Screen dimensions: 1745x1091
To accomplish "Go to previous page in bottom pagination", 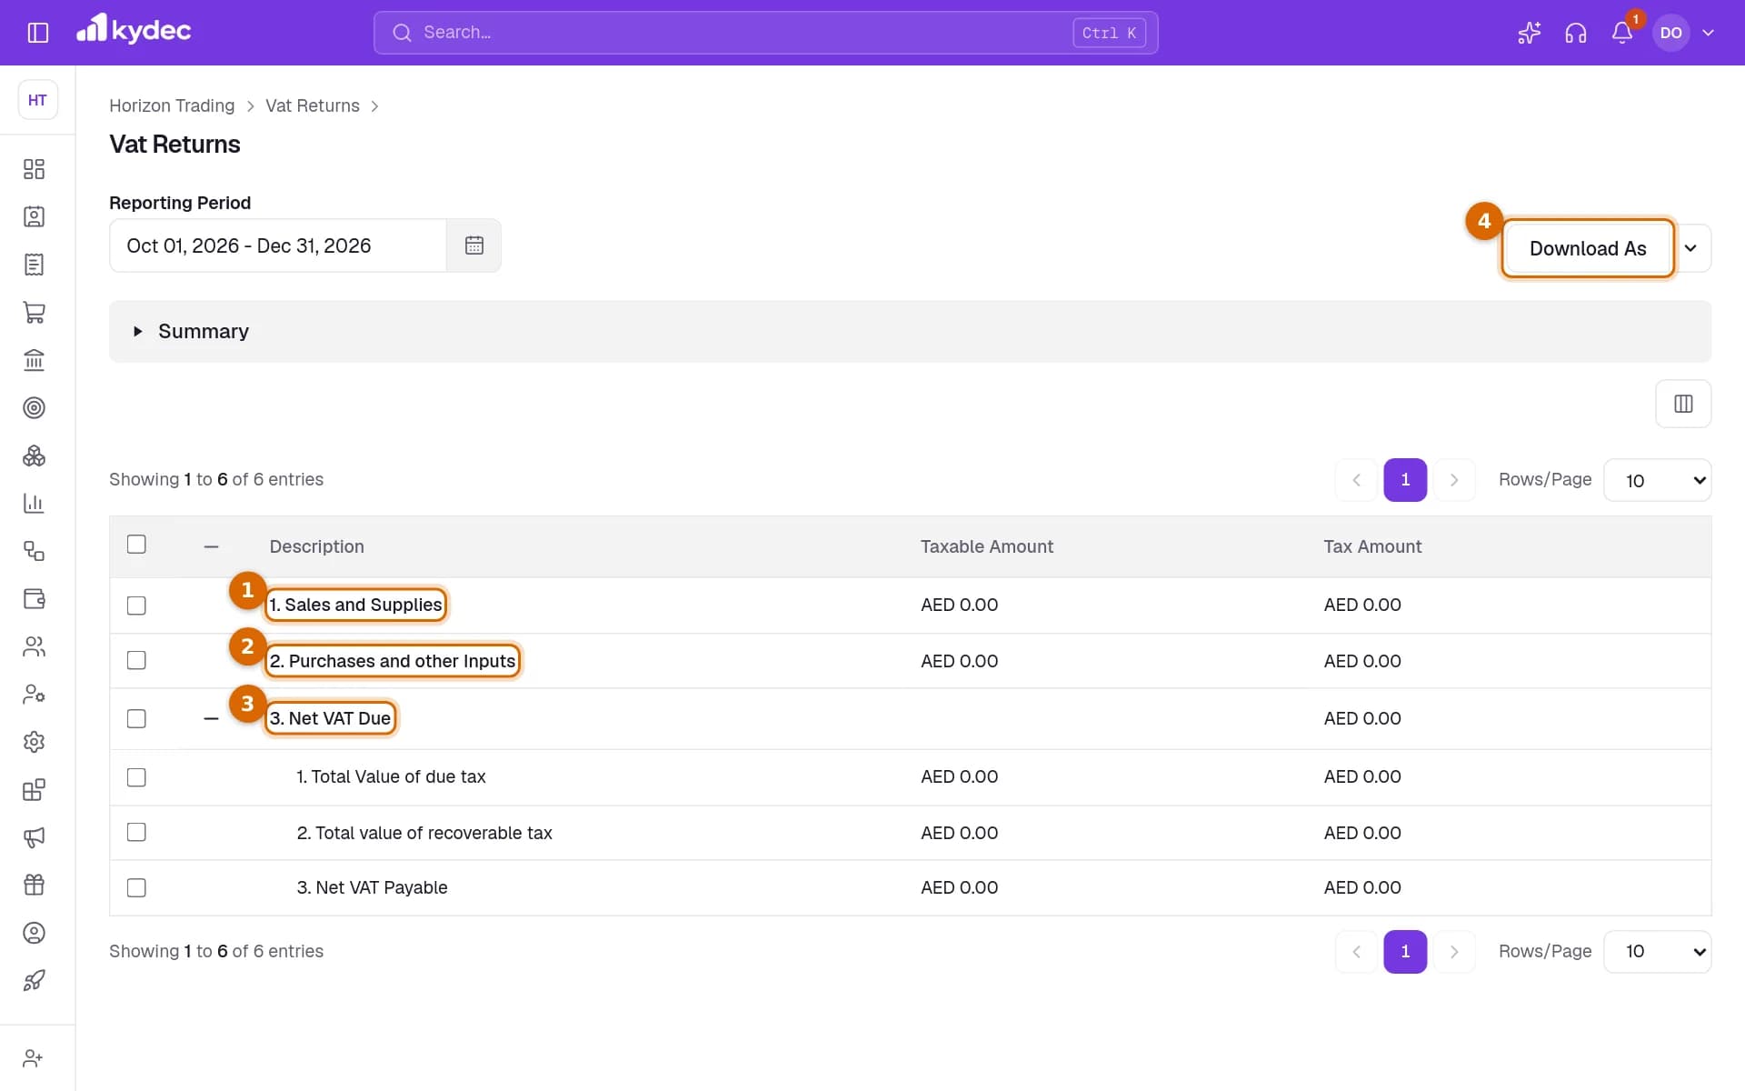I will click(x=1356, y=952).
